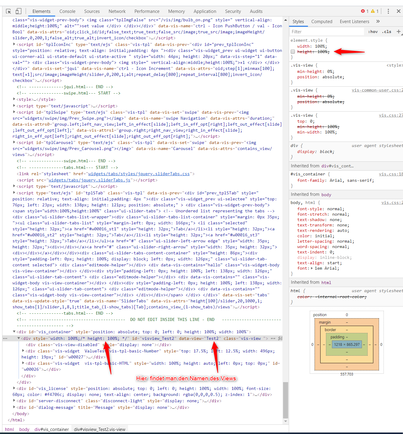Expand the w00026 basic-HTML widget div
This screenshot has width=403, height=434.
(23, 363)
